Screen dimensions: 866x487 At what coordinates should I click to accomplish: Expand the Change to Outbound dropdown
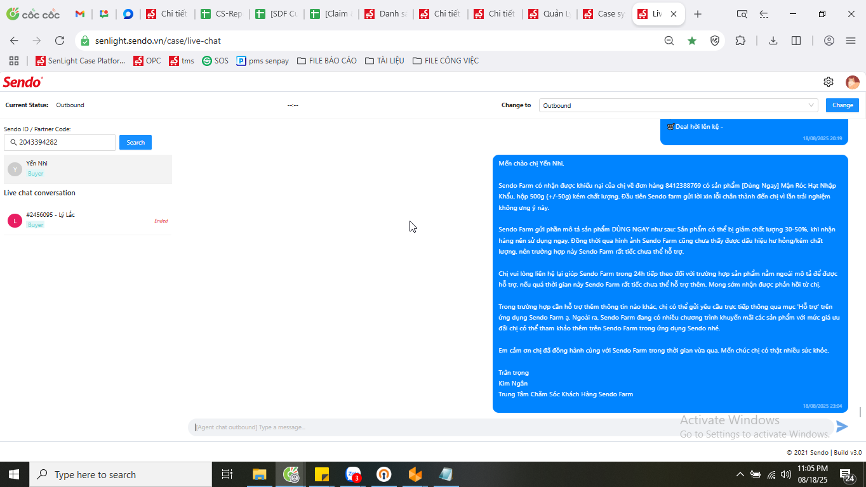pos(678,105)
